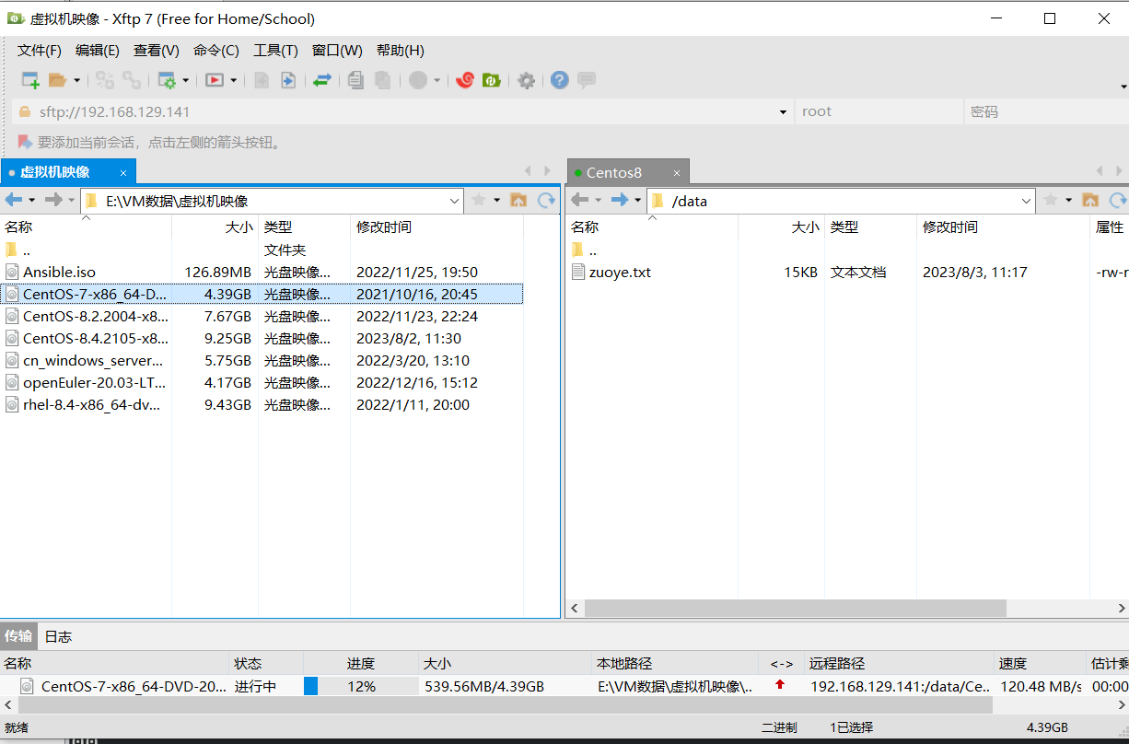Go back in the local pane
Image resolution: width=1129 pixels, height=744 pixels.
[x=13, y=200]
